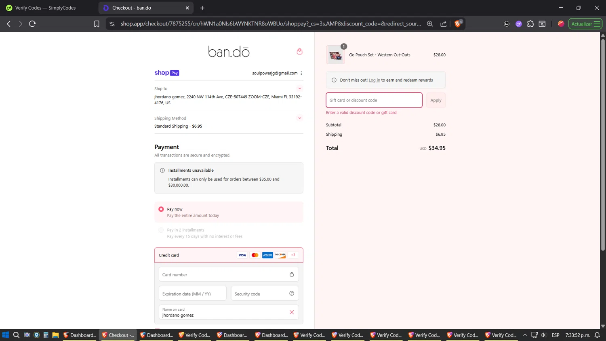
Task: Reload the checkout page
Action: coord(32,24)
